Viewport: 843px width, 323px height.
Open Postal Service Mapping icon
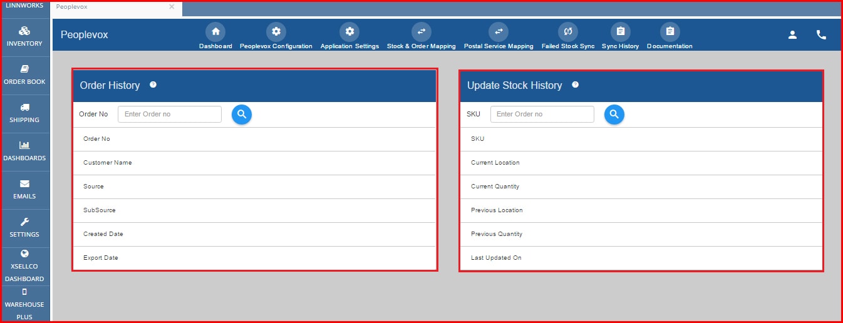pyautogui.click(x=499, y=32)
